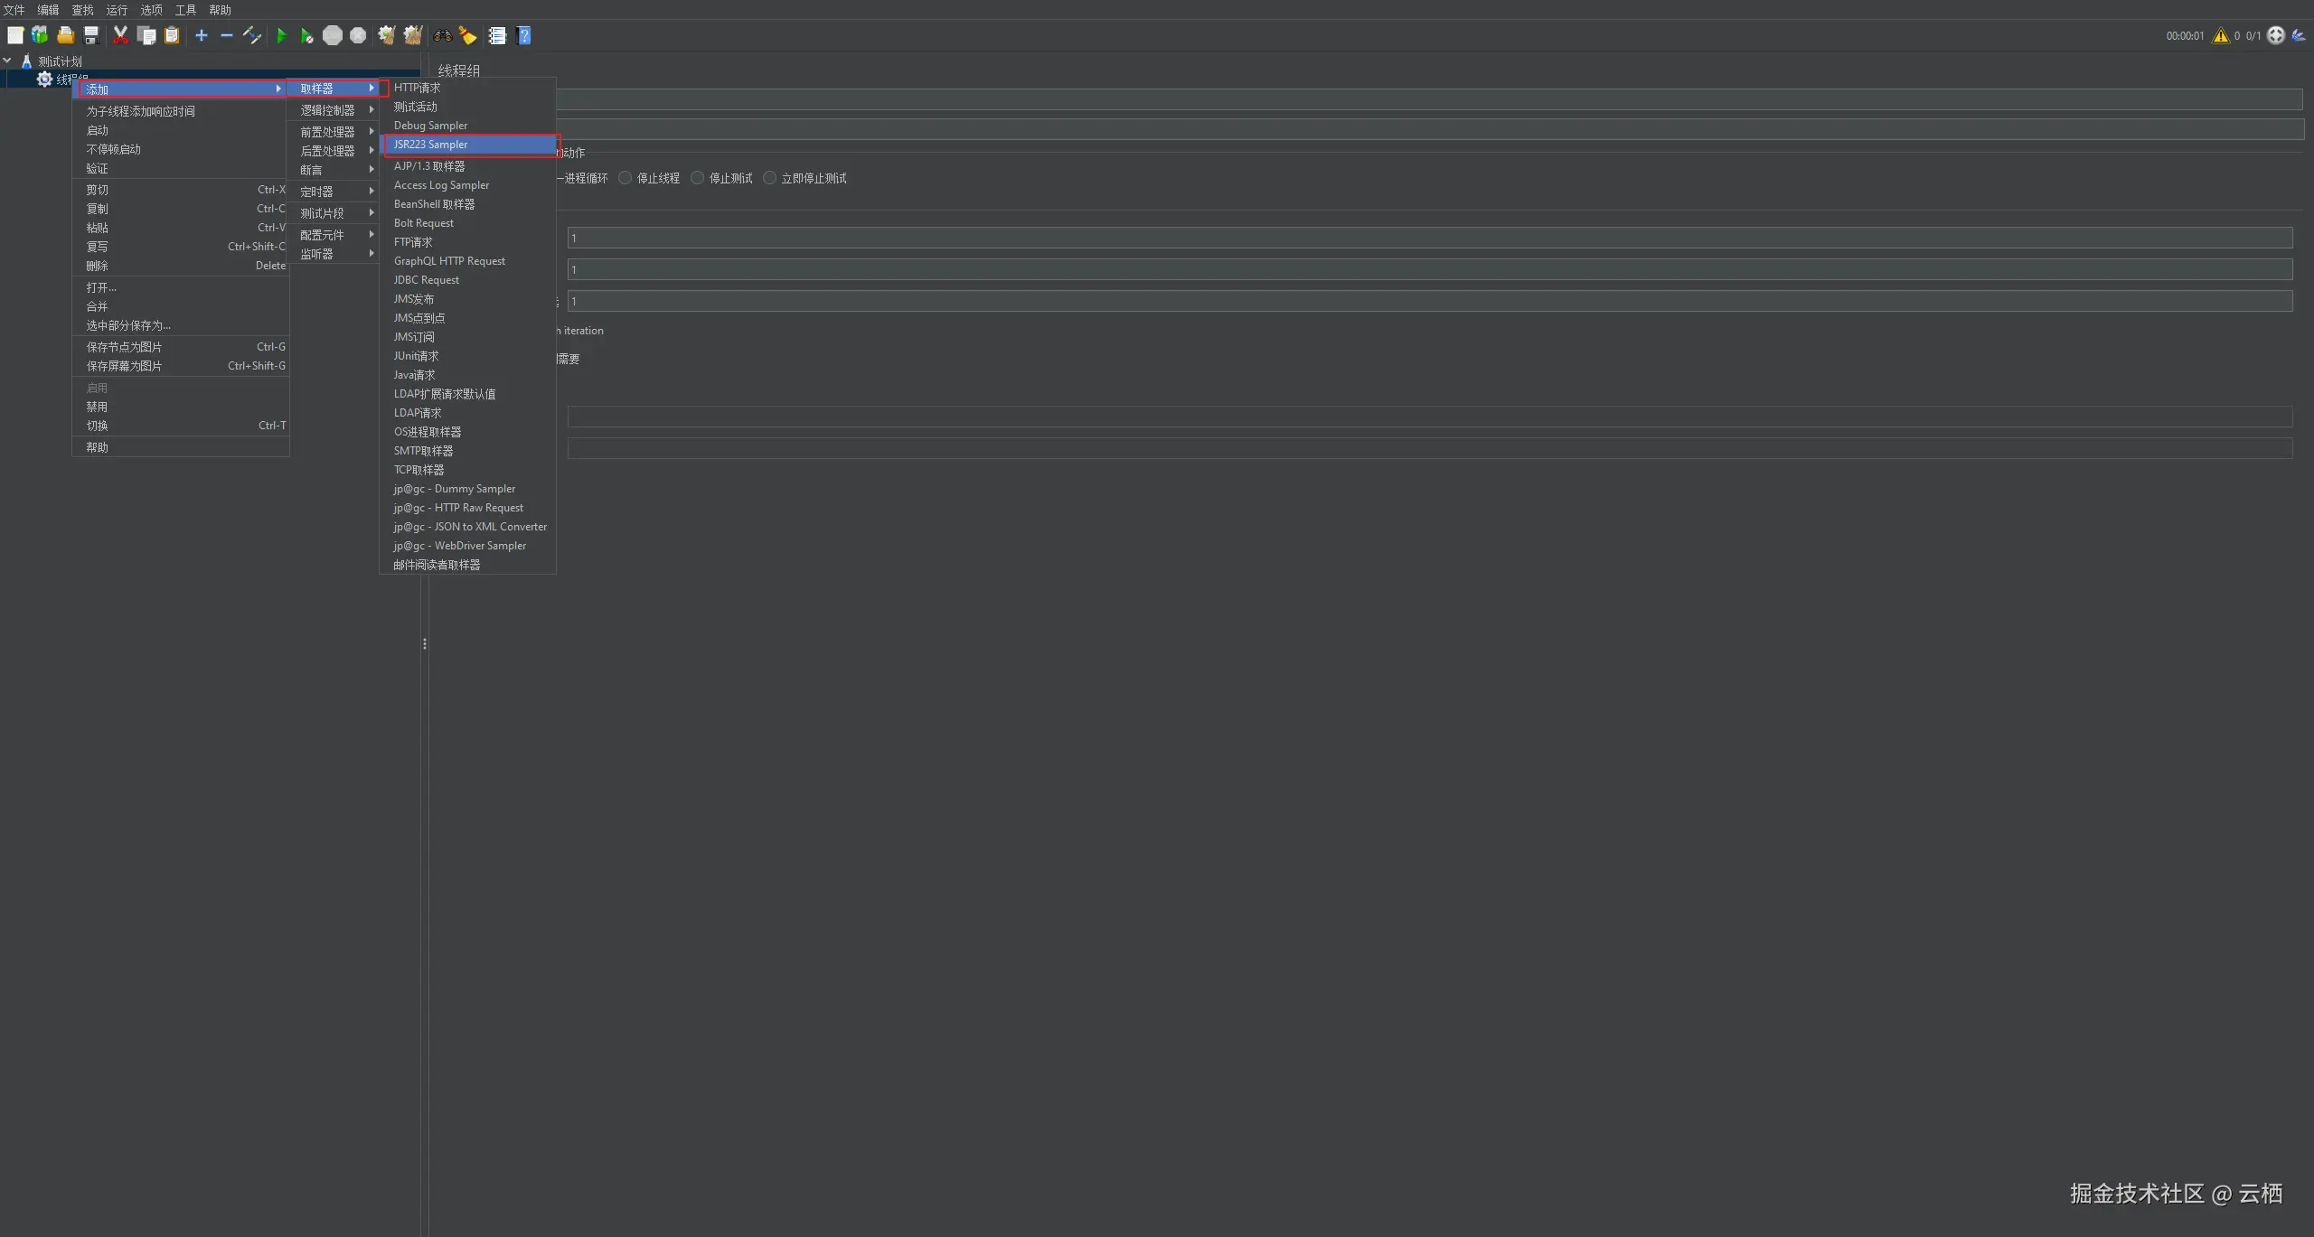This screenshot has width=2314, height=1237.
Task: Collapse the 测试计划 tree node
Action: coord(7,61)
